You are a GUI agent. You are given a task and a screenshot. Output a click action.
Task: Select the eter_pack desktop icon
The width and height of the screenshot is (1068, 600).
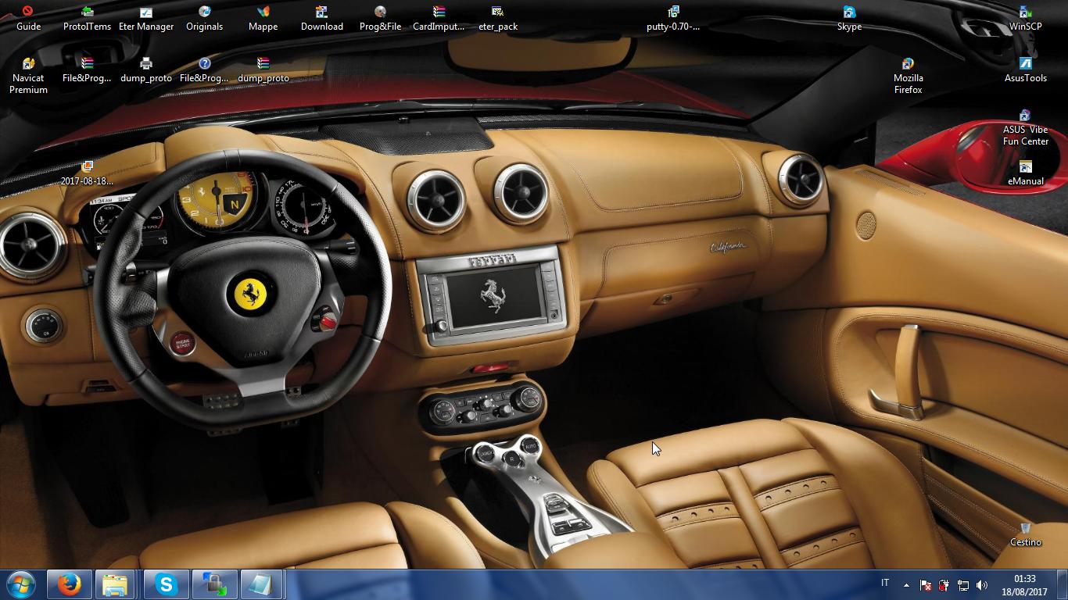coord(498,19)
